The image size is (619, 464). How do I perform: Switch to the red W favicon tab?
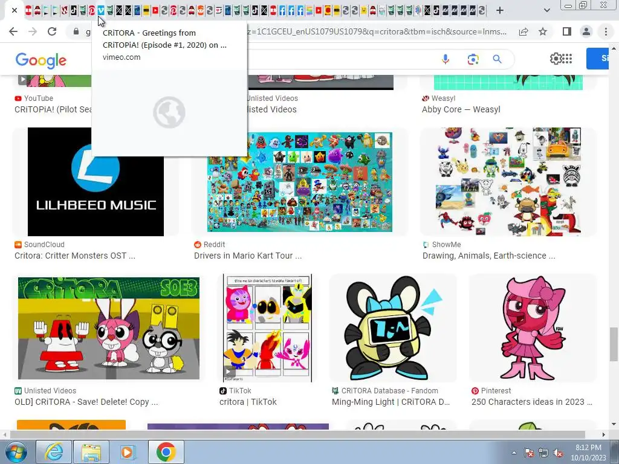[x=64, y=11]
